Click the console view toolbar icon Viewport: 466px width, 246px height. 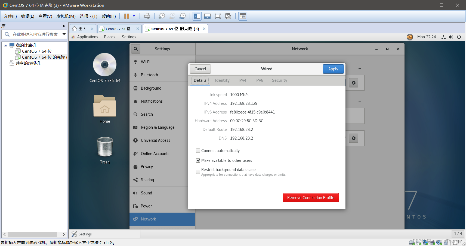click(243, 16)
